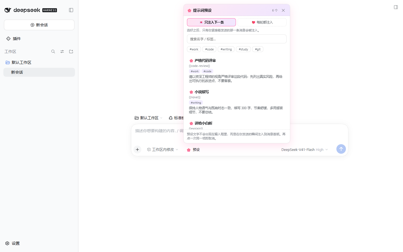This screenshot has width=403, height=252.
Task: Click the heart icon on 只注入下一条
Action: (201, 22)
